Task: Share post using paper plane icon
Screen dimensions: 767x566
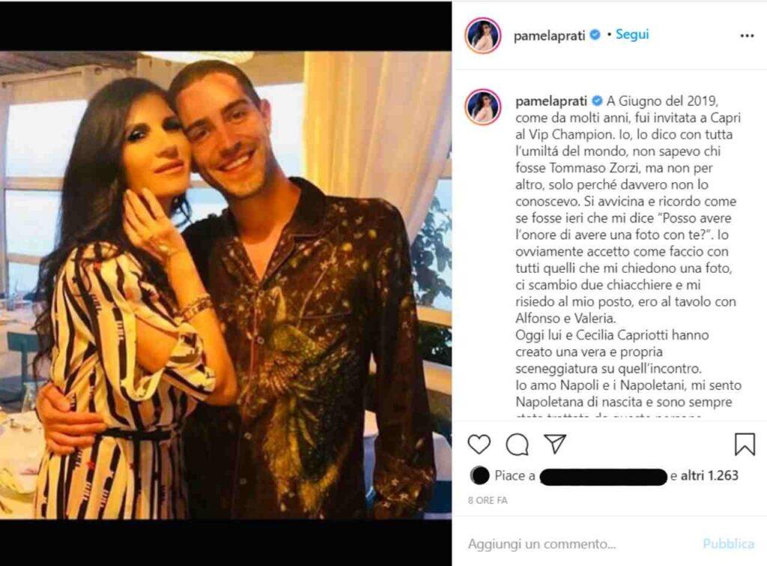Action: [x=555, y=444]
